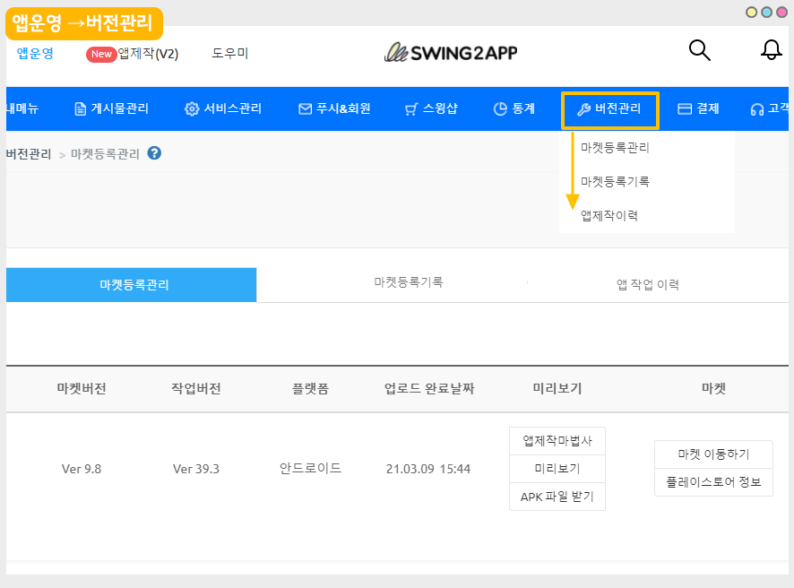Viewport: 794px width, 588px height.
Task: Click the 앱제작마법사 button
Action: (557, 441)
